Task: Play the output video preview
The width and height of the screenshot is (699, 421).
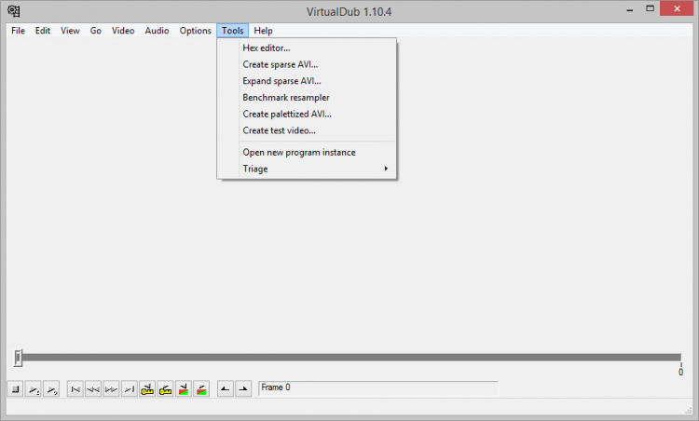Action: pos(51,389)
